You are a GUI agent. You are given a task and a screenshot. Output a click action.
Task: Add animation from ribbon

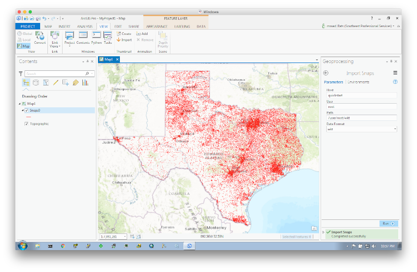(x=142, y=34)
